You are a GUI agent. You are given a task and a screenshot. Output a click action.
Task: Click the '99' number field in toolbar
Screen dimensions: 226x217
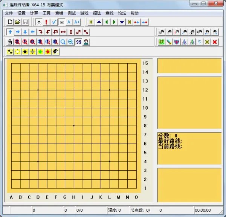pyautogui.click(x=79, y=42)
